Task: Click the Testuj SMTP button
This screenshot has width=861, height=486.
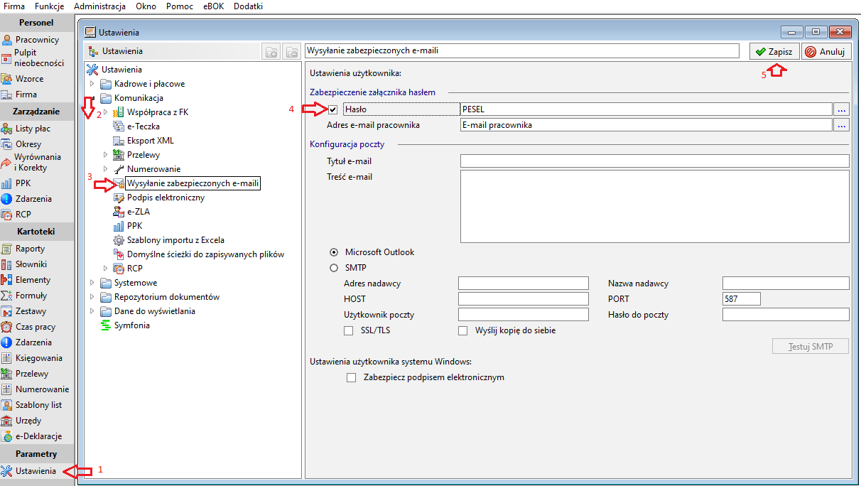Action: (x=810, y=347)
